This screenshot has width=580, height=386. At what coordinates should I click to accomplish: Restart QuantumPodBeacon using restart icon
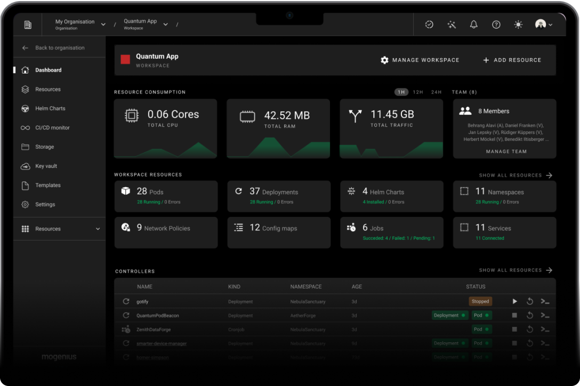(530, 315)
